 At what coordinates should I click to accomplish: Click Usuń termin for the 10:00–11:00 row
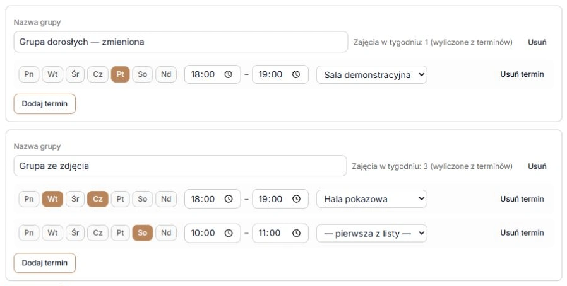[522, 232]
